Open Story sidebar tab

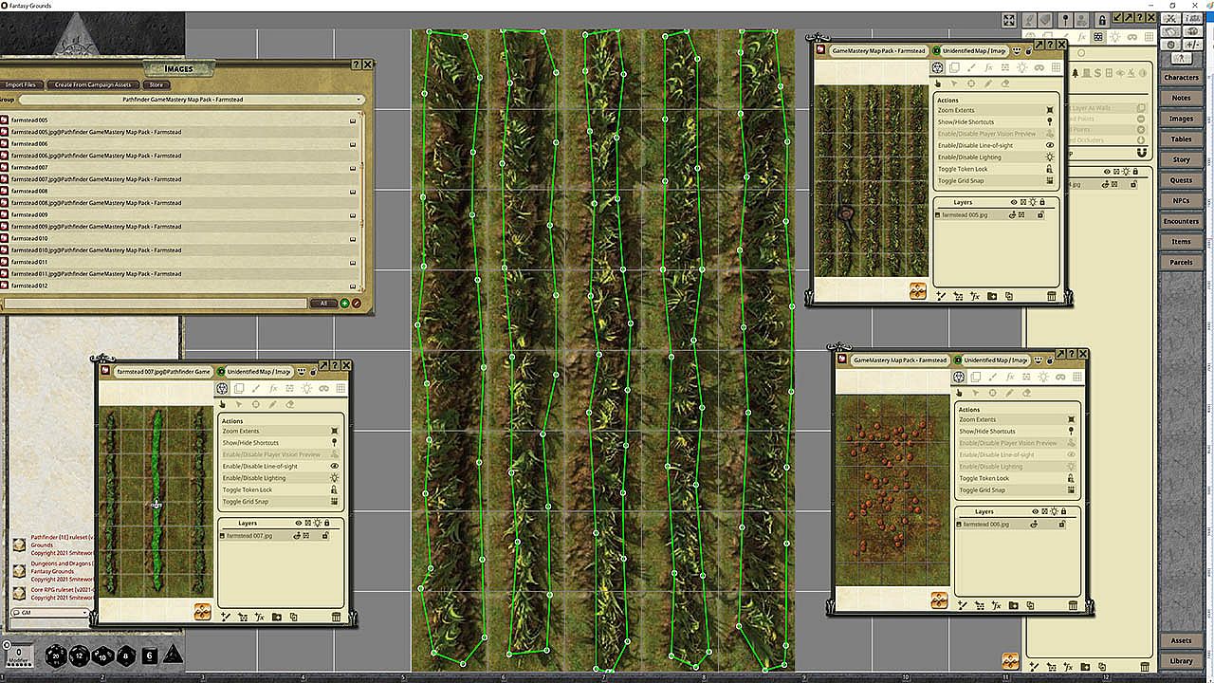pyautogui.click(x=1181, y=159)
